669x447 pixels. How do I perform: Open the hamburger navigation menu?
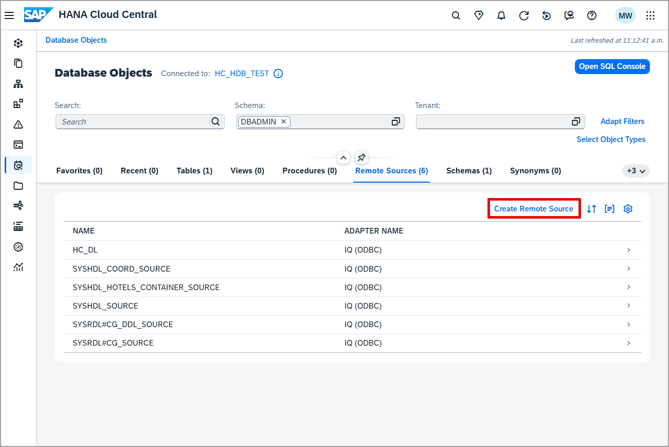tap(9, 15)
